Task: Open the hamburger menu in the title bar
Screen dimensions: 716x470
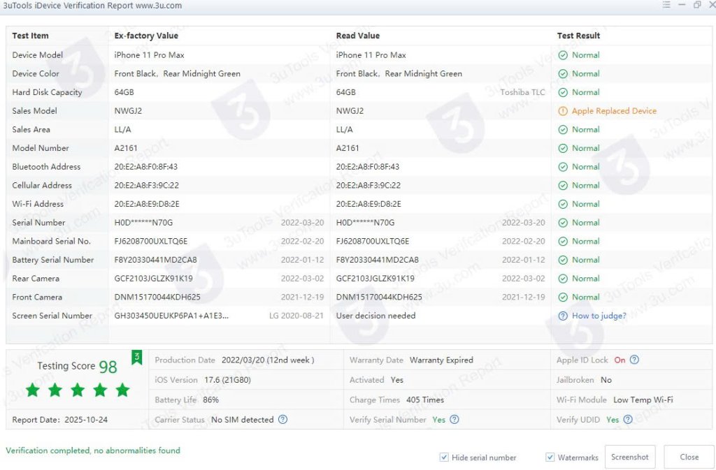Action: [x=666, y=6]
